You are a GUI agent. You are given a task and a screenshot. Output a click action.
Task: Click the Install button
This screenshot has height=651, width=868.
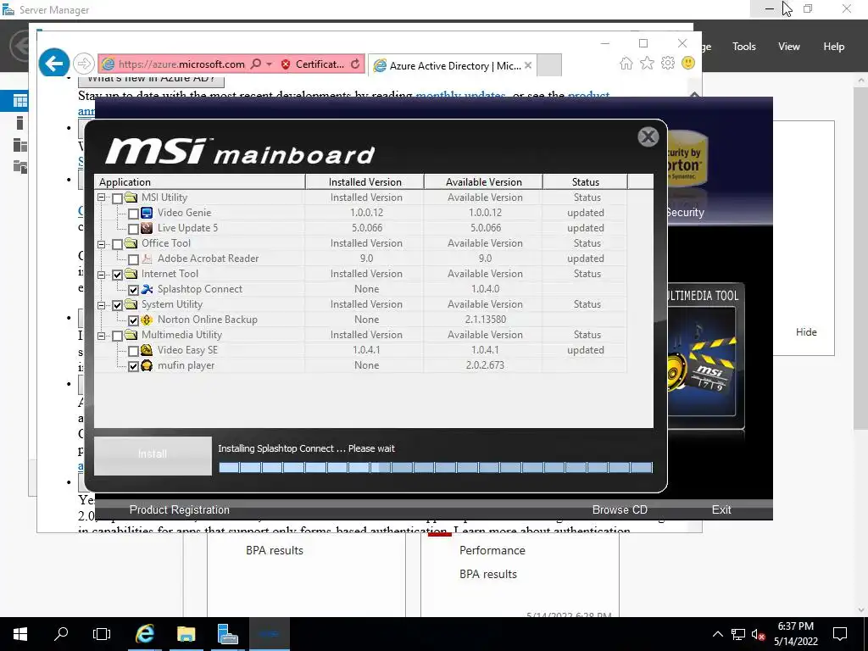coord(153,455)
